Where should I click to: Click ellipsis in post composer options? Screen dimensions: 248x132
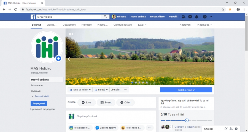[150, 128]
